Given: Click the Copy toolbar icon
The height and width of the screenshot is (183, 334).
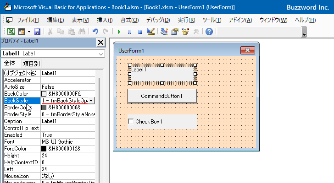Looking at the screenshot, I should point(61,32).
